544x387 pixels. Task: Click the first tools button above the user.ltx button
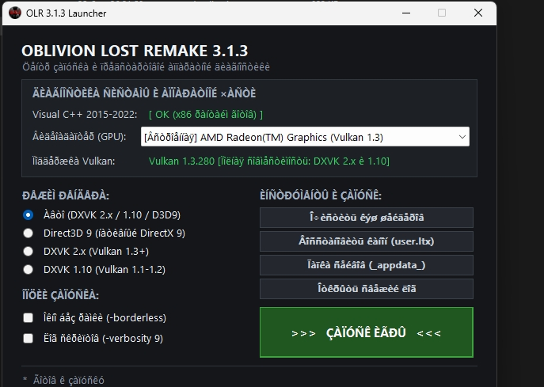(367, 218)
